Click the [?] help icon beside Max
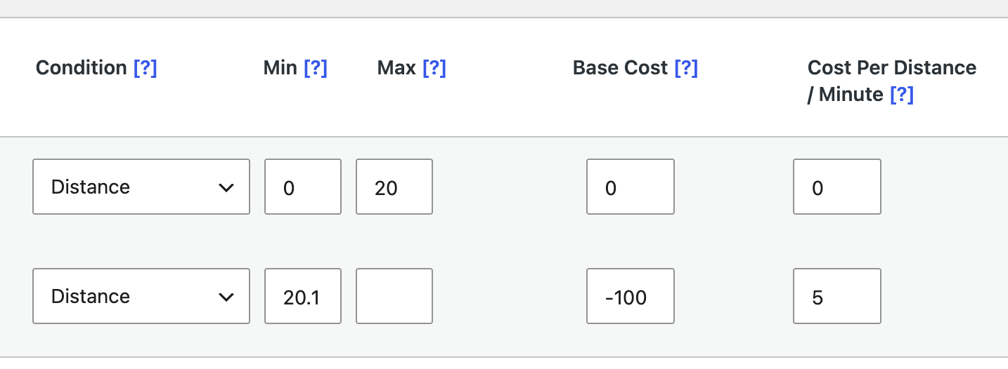This screenshot has width=1008, height=369. 434,68
